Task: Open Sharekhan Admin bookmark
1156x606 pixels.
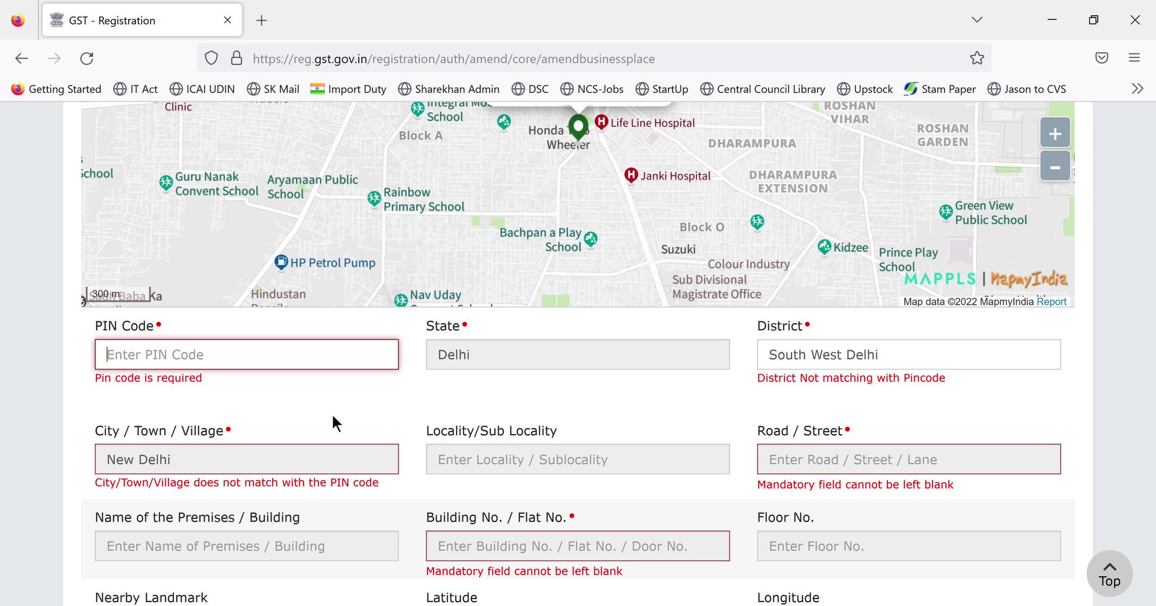Action: point(449,89)
